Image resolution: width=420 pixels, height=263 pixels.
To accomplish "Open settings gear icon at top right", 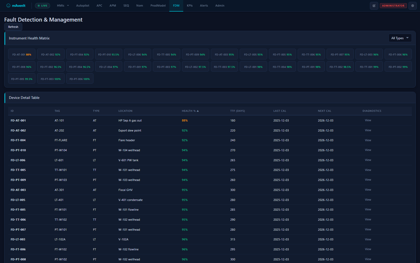I will (x=412, y=6).
